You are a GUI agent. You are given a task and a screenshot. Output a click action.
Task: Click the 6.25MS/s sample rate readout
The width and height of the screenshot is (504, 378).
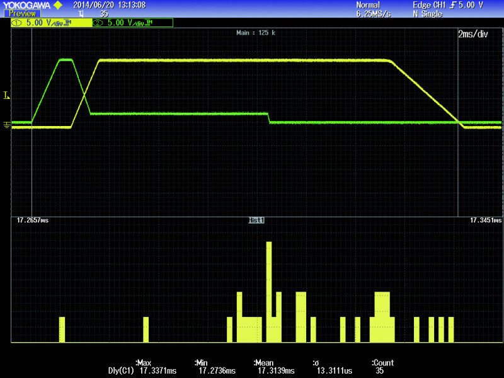tap(375, 13)
